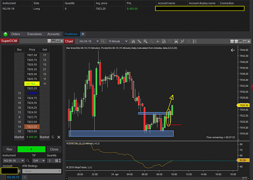Click first window-layout icon in SuperDOM title bar
The height and width of the screenshot is (180, 253).
click(49, 41)
